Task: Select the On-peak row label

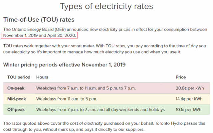Action: click(x=16, y=88)
